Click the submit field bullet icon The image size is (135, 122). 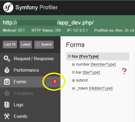[x=73, y=81]
